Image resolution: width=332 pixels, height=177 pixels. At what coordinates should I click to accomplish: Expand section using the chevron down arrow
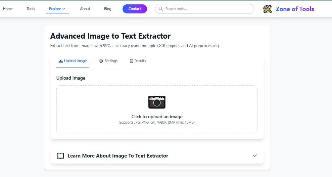254,156
